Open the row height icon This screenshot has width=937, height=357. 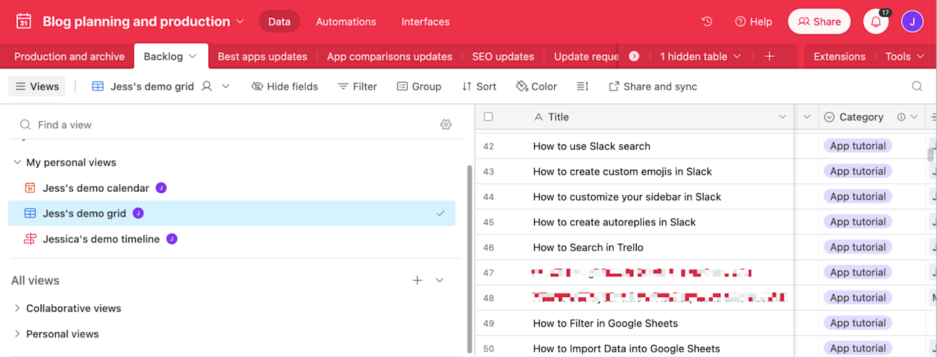coord(582,86)
